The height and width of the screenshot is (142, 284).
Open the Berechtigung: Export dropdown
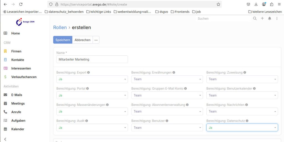click(92, 79)
